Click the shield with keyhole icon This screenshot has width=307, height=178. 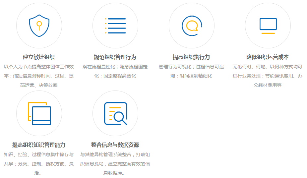pos(39,26)
